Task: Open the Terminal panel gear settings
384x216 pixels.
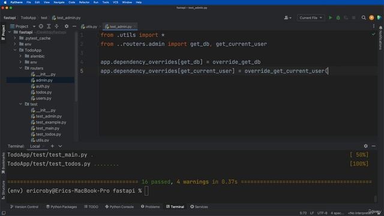Action: click(365, 146)
